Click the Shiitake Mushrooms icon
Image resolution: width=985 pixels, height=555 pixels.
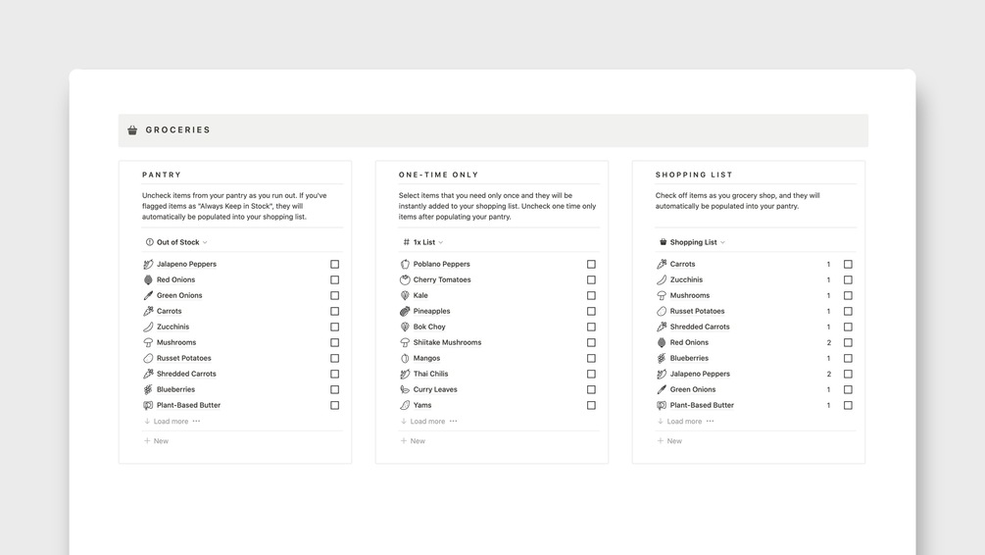coord(406,343)
